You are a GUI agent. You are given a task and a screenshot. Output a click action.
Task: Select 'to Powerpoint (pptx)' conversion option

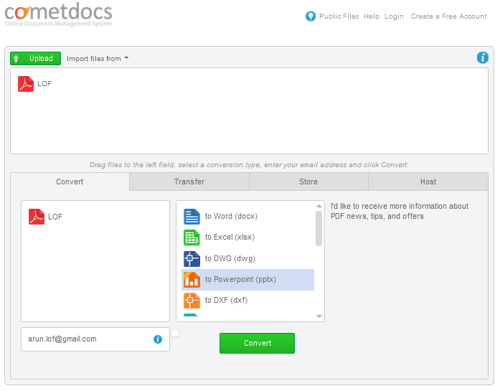[x=247, y=280]
